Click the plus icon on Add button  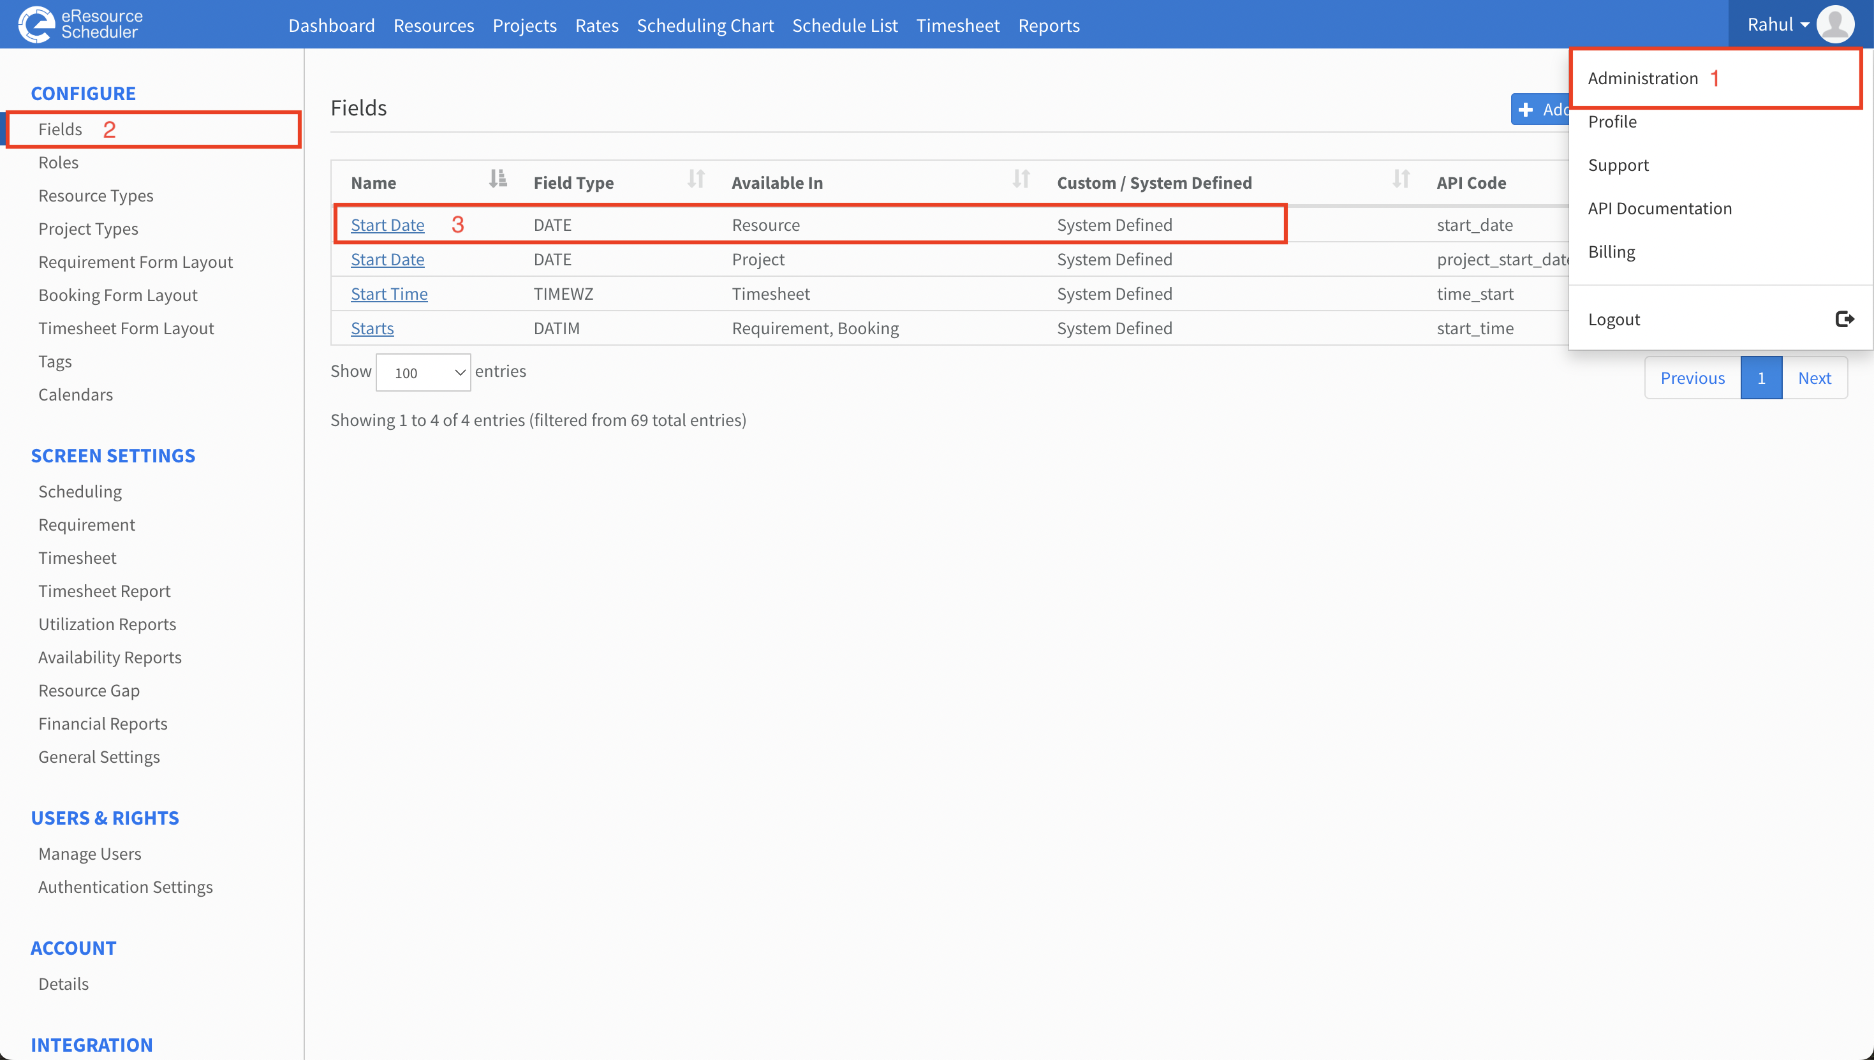(1526, 110)
